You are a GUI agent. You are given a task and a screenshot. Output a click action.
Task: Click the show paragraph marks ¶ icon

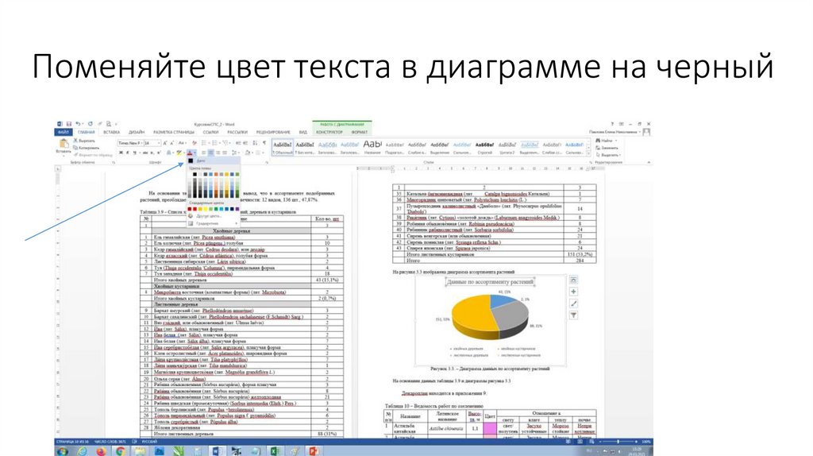(264, 143)
